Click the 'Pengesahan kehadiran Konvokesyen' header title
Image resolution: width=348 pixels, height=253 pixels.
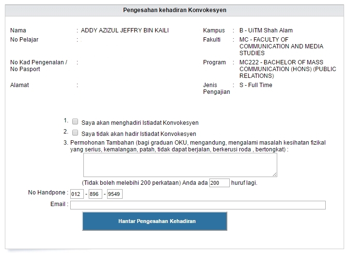click(x=174, y=10)
